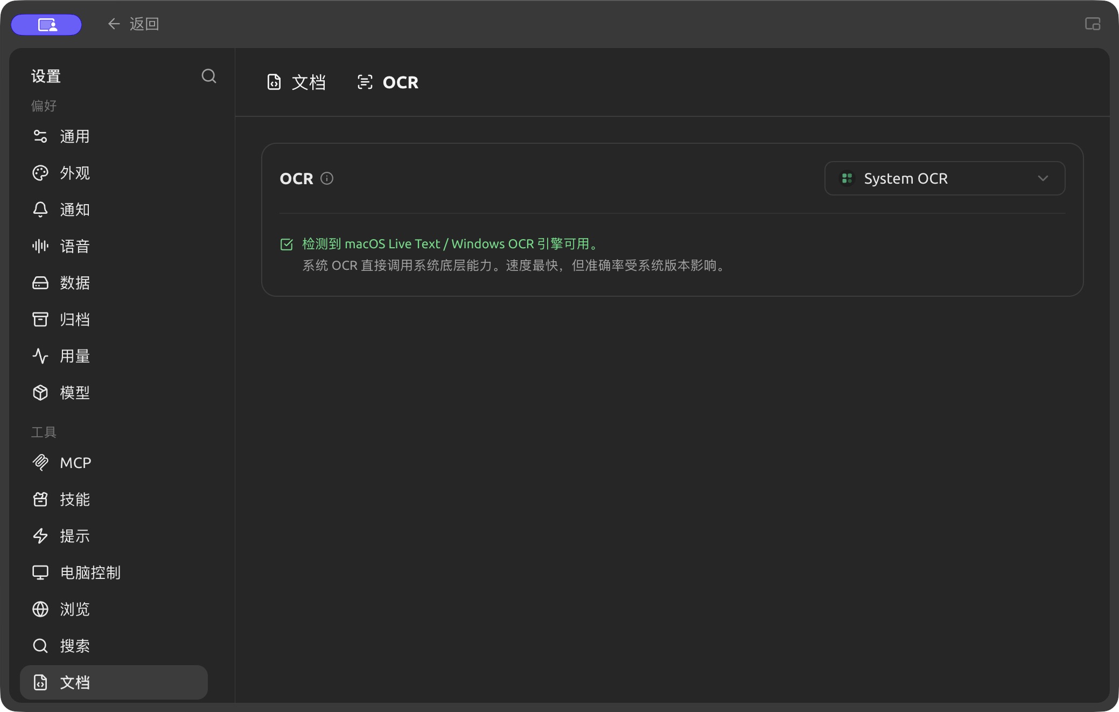Click the green checkmark status icon
The width and height of the screenshot is (1119, 712).
coord(286,245)
